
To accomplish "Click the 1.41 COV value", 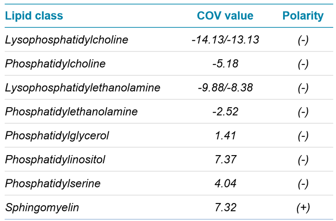I will point(225,136).
